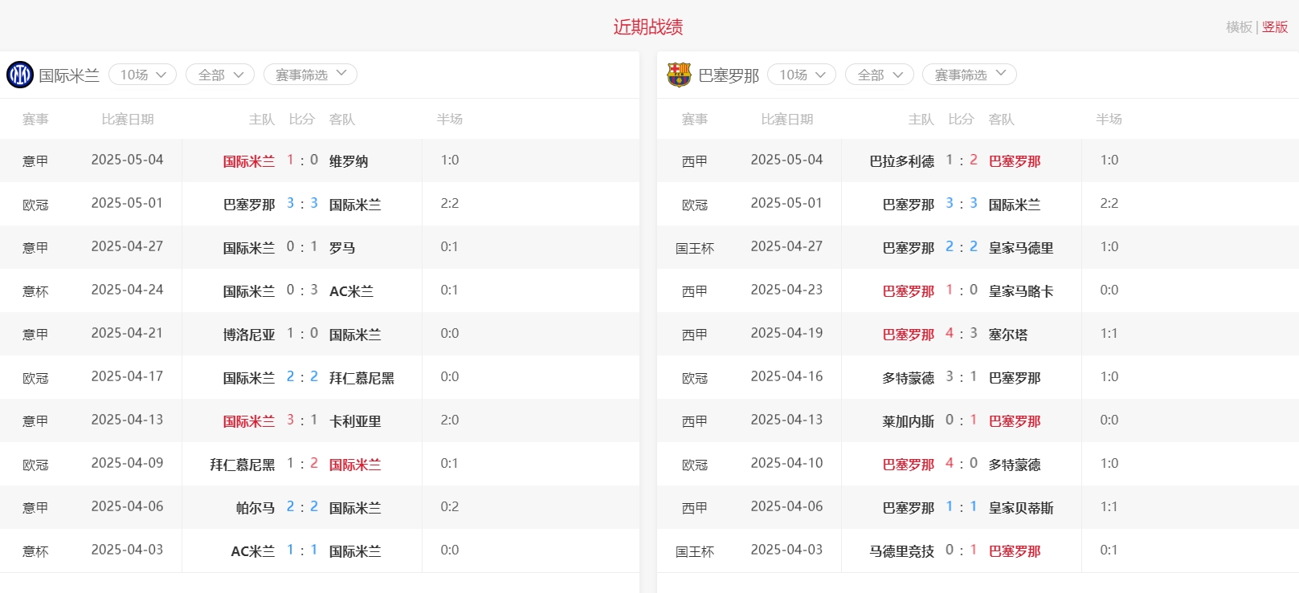
Task: Click the 4:3 score against 塞尔塔
Action: [962, 334]
